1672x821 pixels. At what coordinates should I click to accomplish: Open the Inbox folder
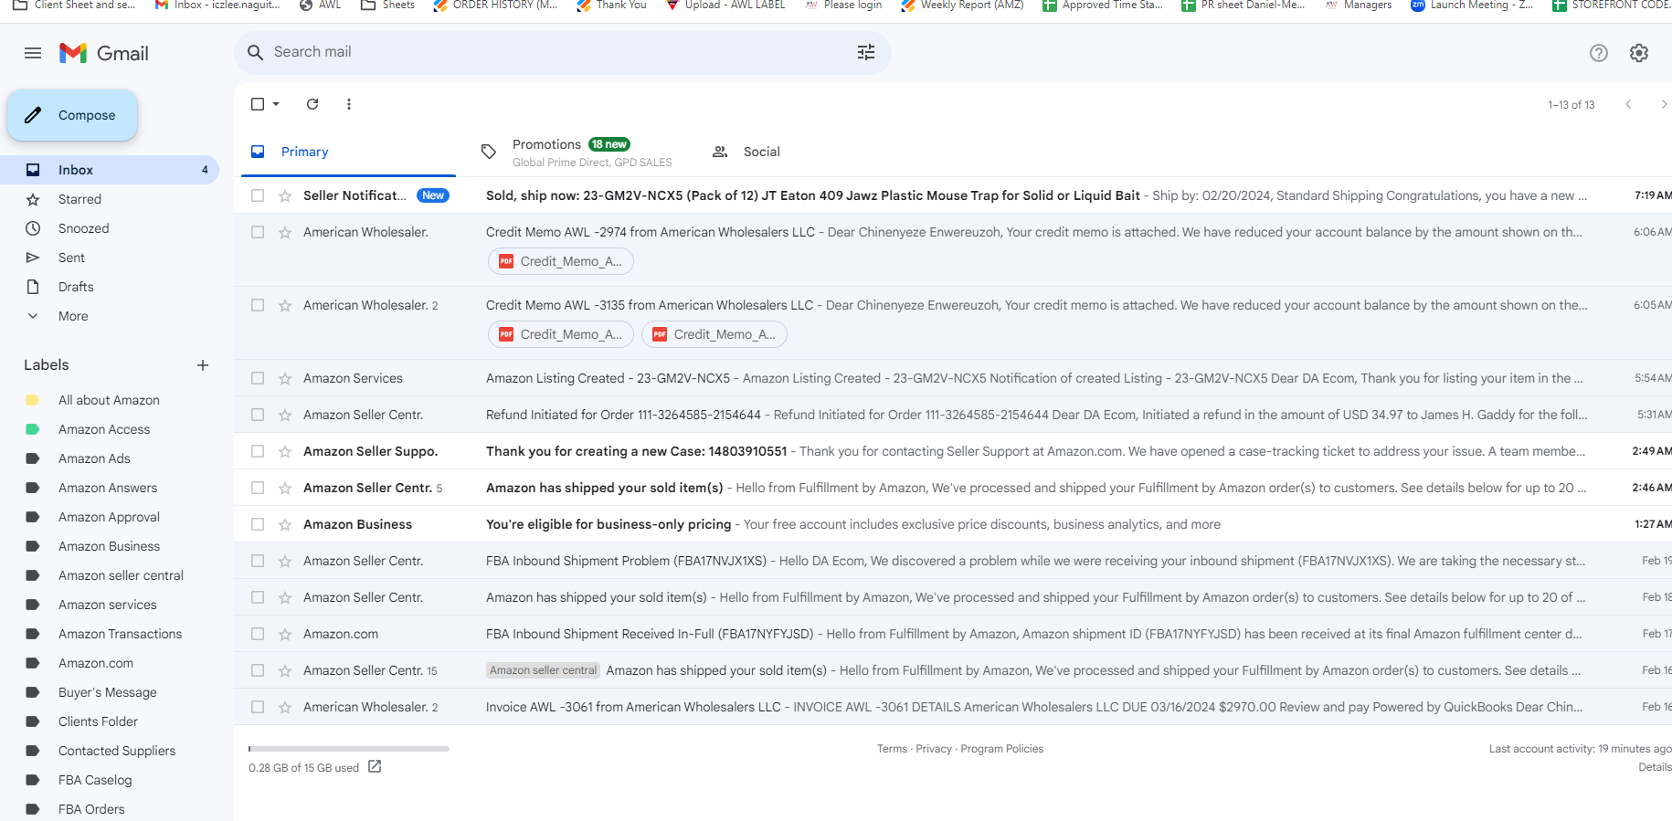tap(110, 170)
